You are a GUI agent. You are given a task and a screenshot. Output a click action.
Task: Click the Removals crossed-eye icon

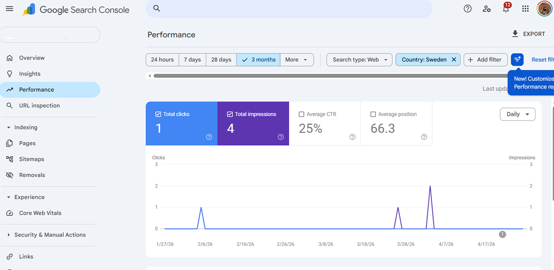click(10, 175)
